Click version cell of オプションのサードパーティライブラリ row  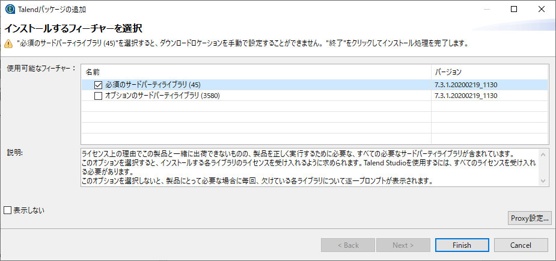point(490,96)
